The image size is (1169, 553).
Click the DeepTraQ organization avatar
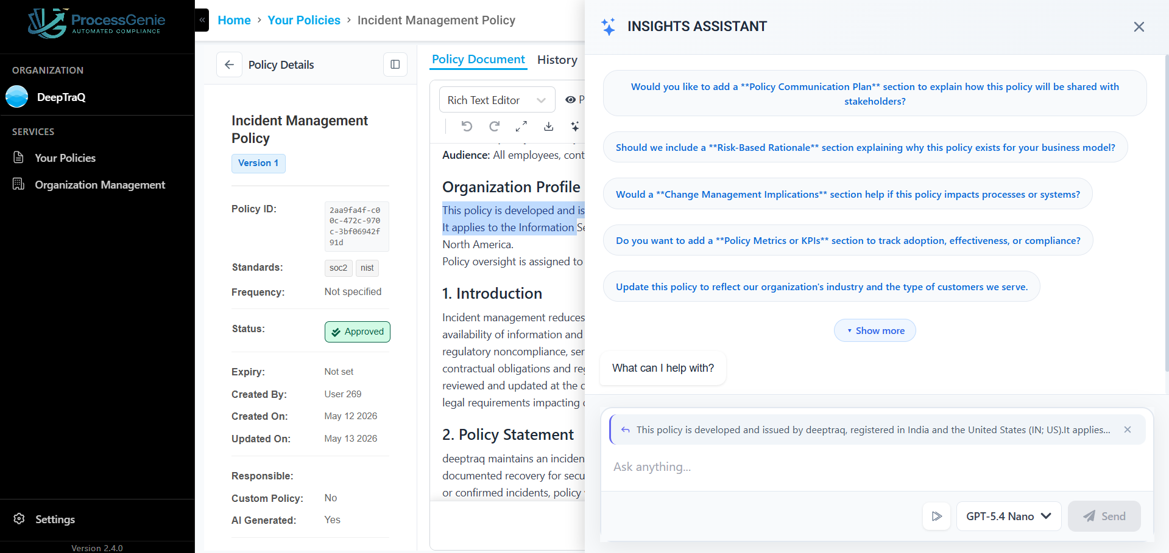coord(17,97)
